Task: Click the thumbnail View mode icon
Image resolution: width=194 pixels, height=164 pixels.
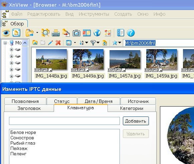Action: 69,43
